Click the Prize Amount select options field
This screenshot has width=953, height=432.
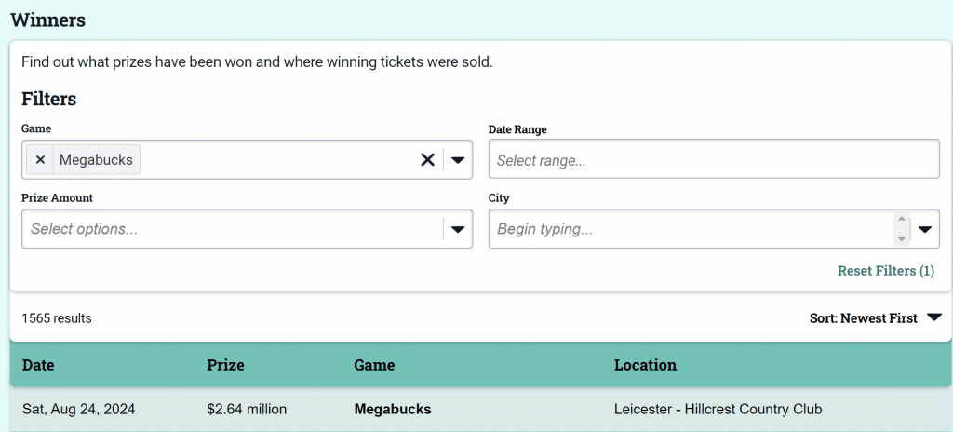233,229
